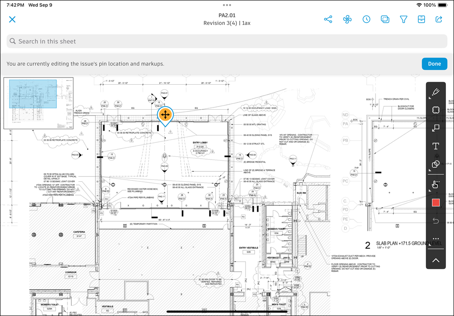This screenshot has height=316, width=454.
Task: Undo the last markup action
Action: pyautogui.click(x=435, y=221)
